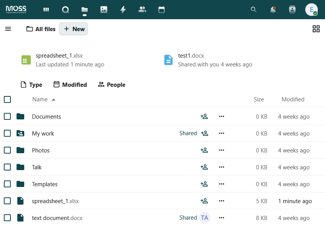This screenshot has height=225, width=325.
Task: Toggle the navigation hamburger menu
Action: 8,29
